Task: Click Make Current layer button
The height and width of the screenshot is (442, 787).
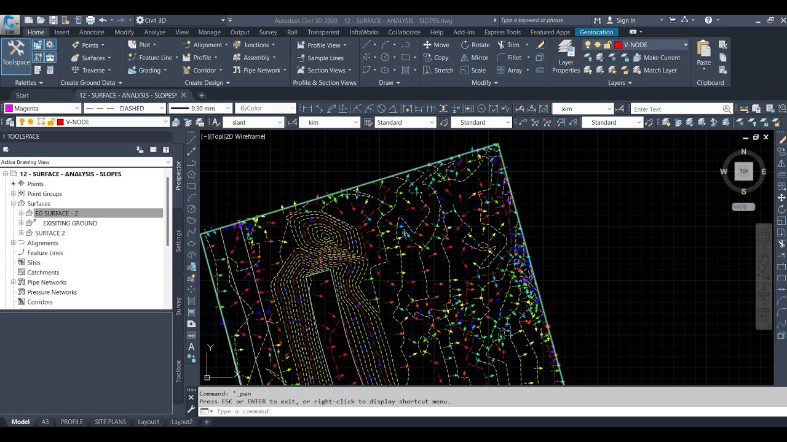Action: click(655, 58)
